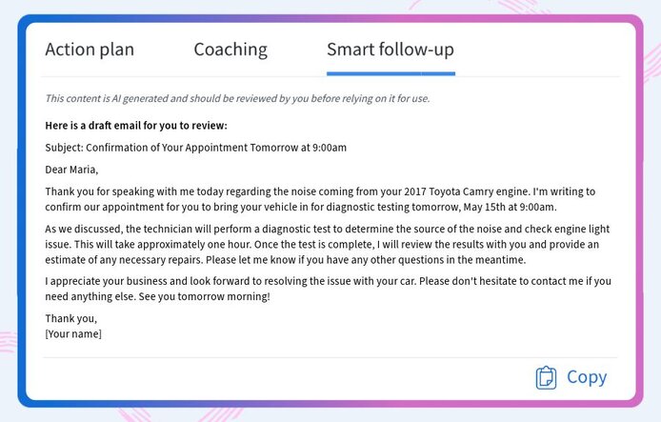This screenshot has height=422, width=661.
Task: Click the blue underline below Smart follow-up
Action: (x=391, y=73)
